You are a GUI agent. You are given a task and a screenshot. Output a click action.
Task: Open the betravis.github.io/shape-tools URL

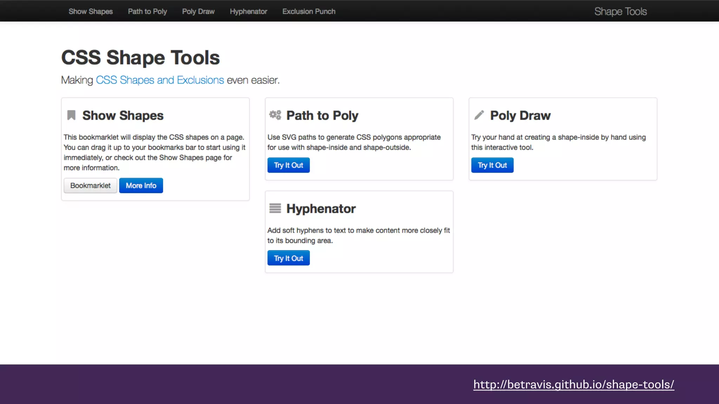click(x=574, y=384)
